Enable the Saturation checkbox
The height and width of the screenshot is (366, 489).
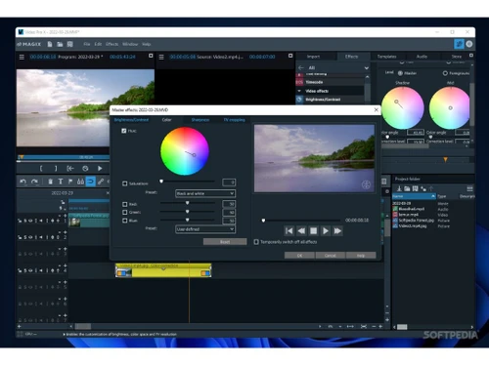pyautogui.click(x=124, y=183)
